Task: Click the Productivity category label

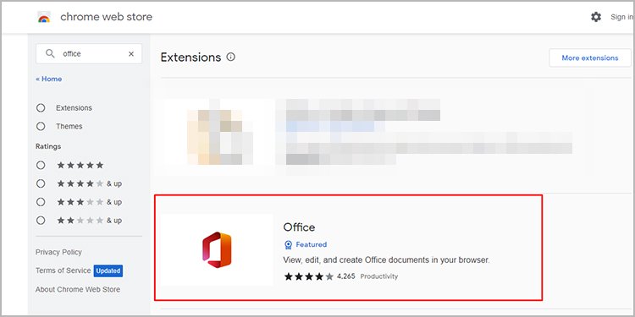Action: tap(379, 276)
